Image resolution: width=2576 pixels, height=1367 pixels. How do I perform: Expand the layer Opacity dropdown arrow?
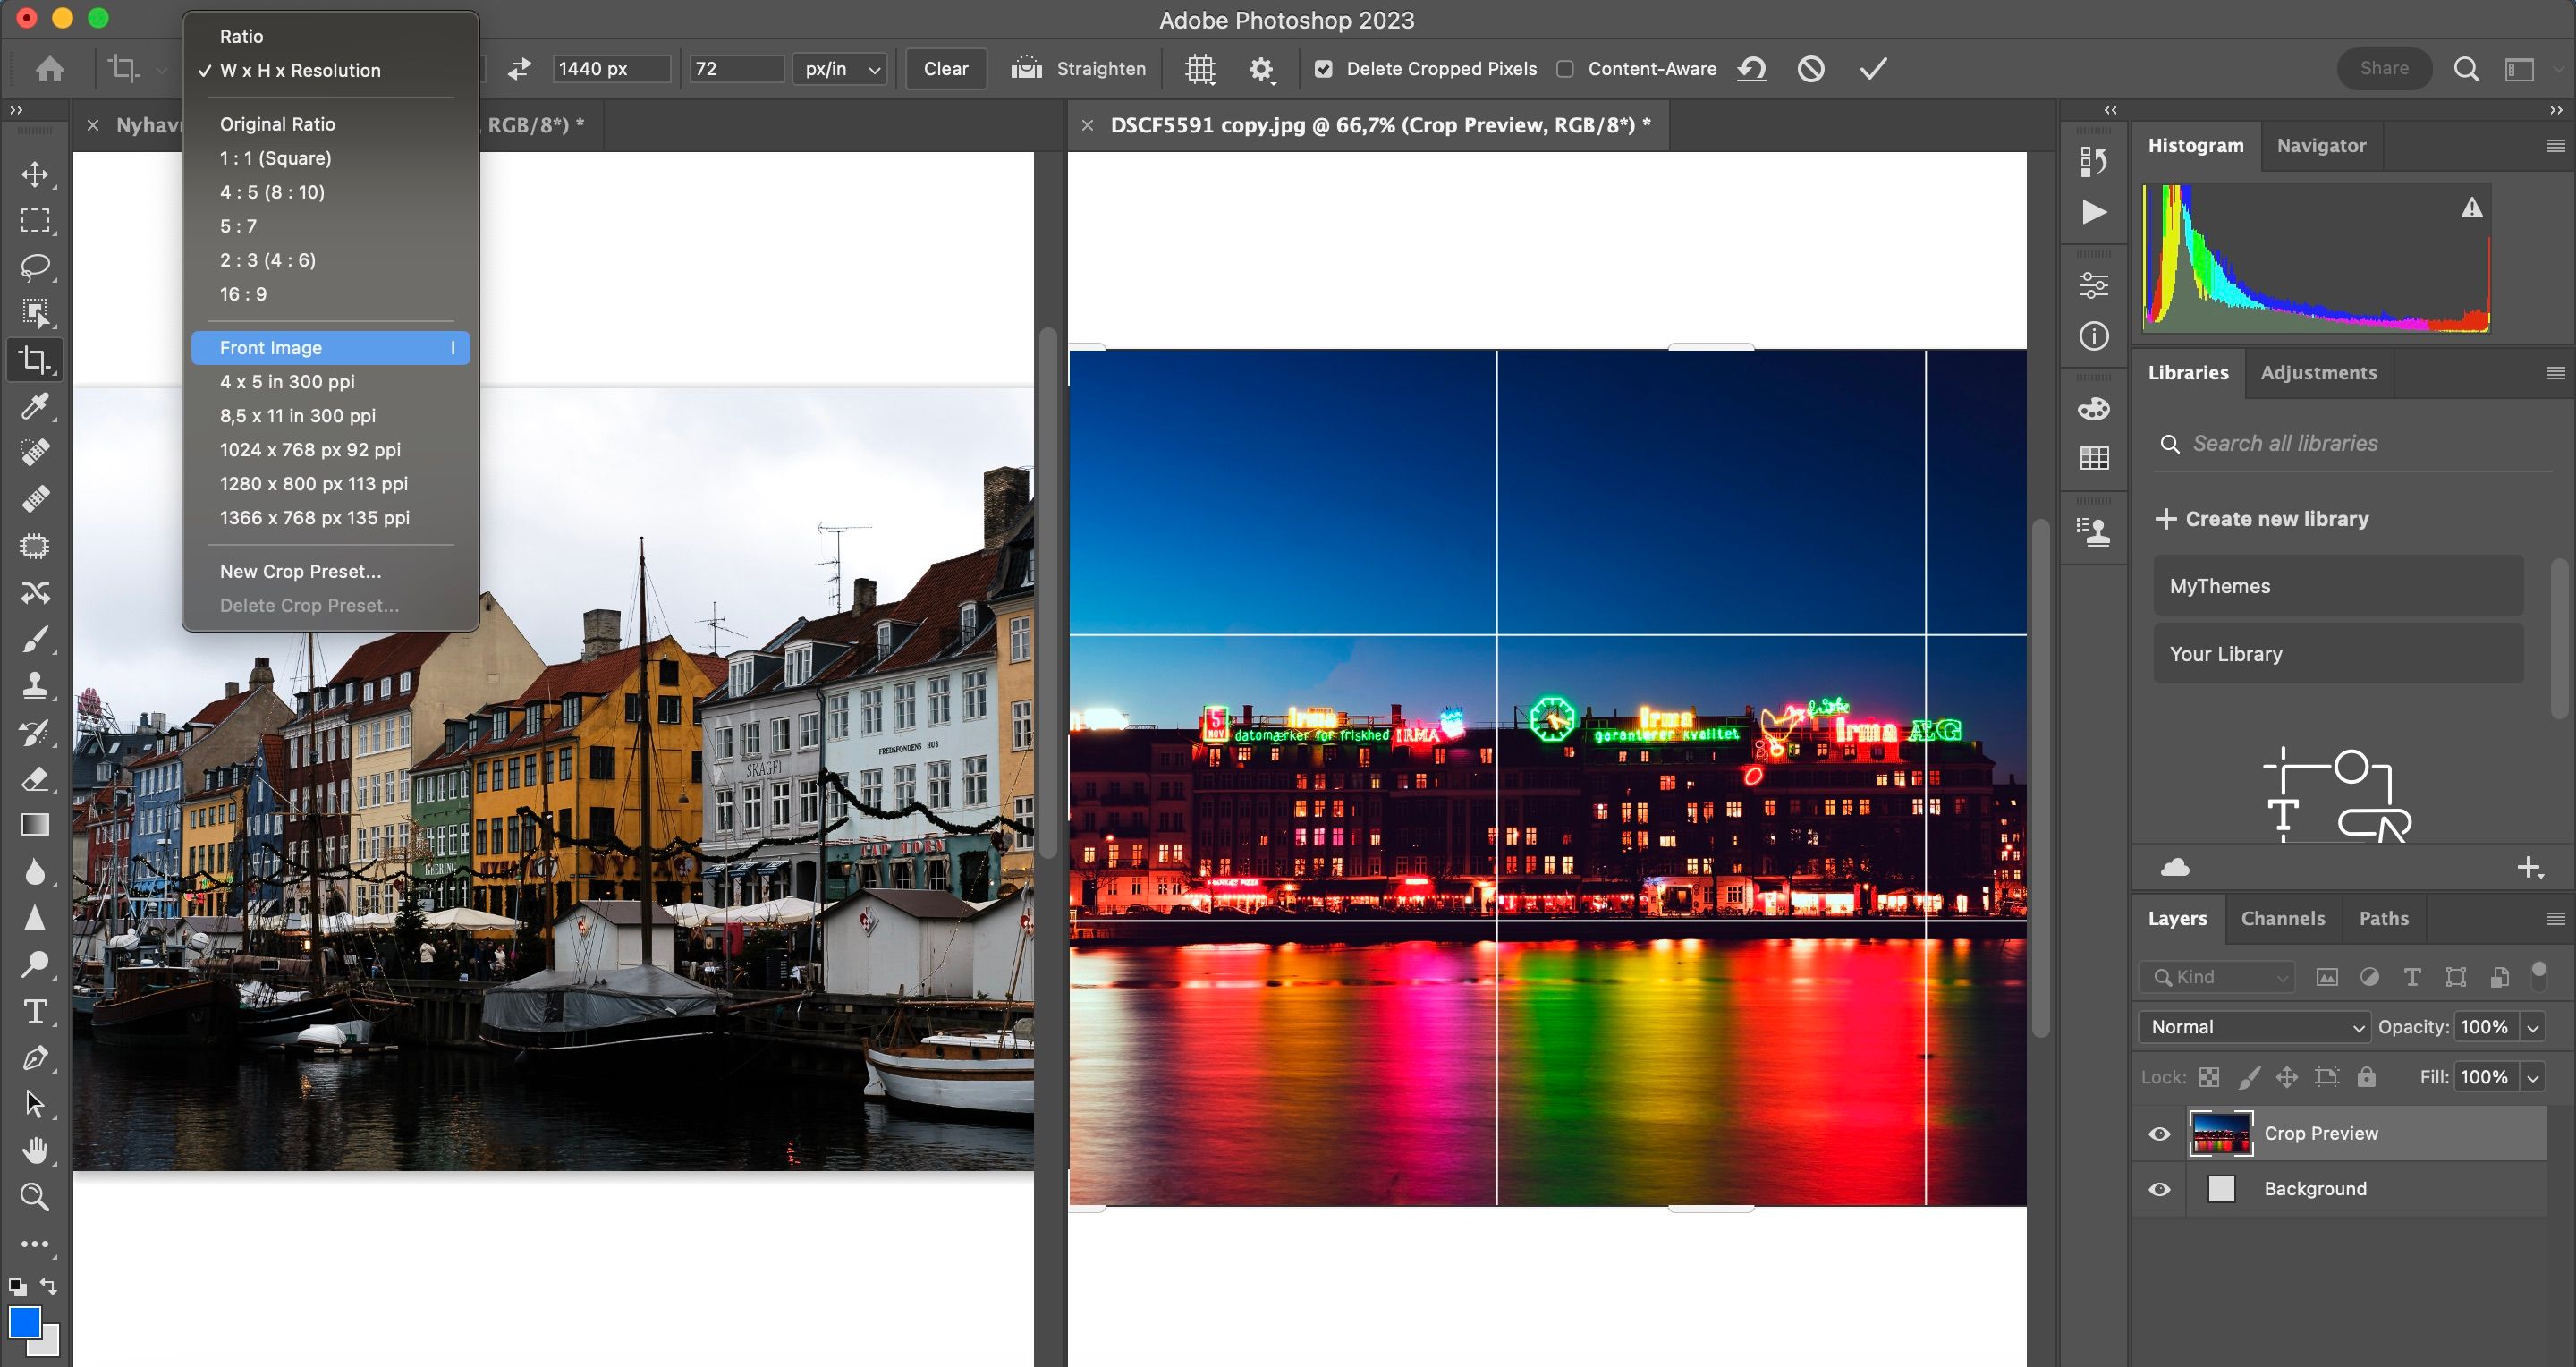coord(2533,1027)
